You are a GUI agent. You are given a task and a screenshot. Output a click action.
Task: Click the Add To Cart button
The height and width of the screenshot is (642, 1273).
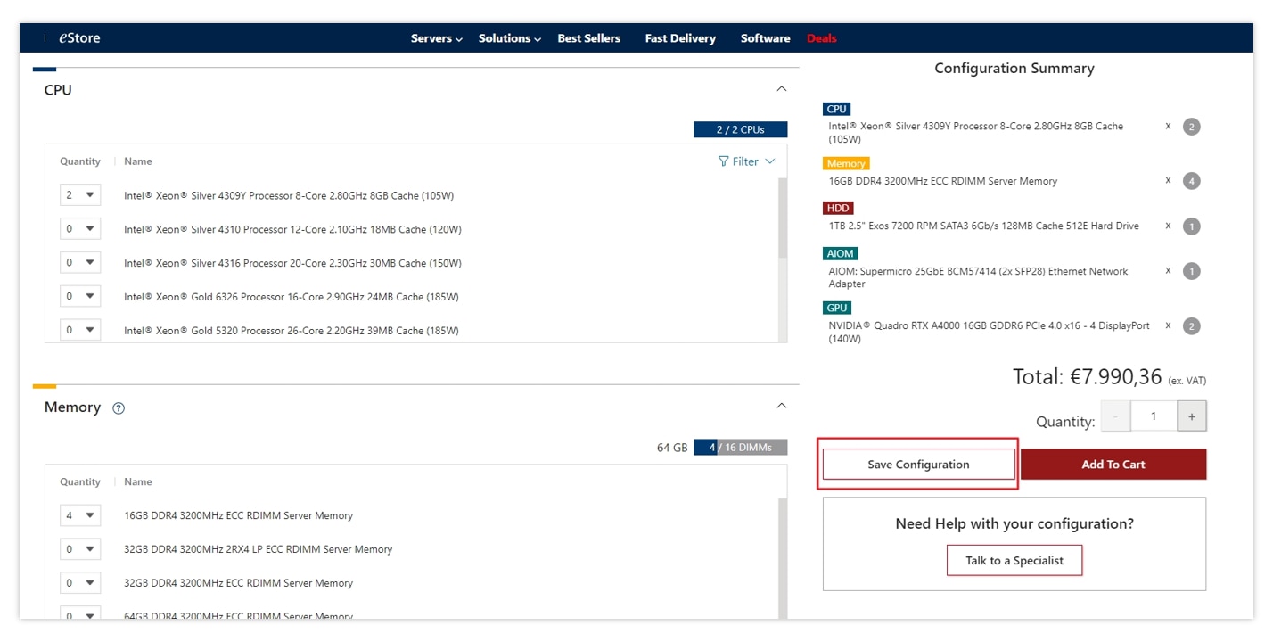1113,464
